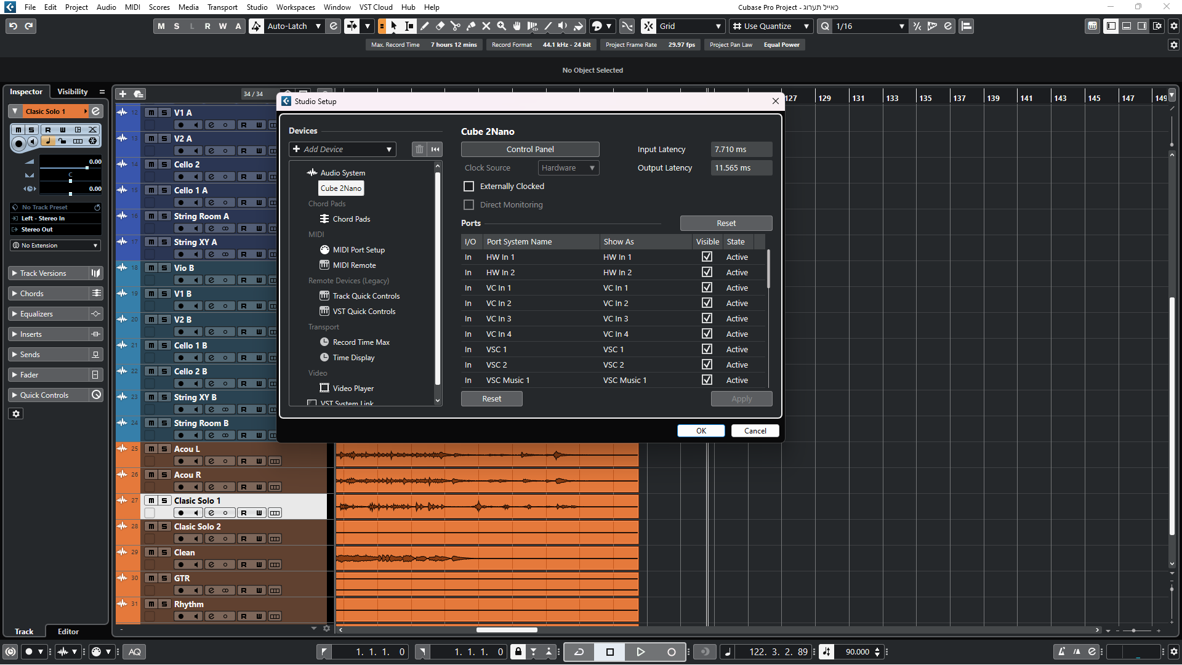Select MIDI Port Setup in device tree
This screenshot has width=1182, height=665.
coord(358,249)
